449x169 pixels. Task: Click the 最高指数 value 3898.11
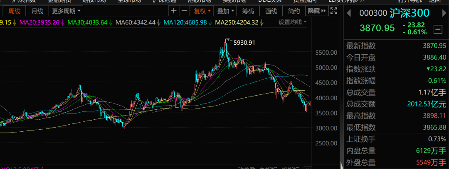[434, 116]
